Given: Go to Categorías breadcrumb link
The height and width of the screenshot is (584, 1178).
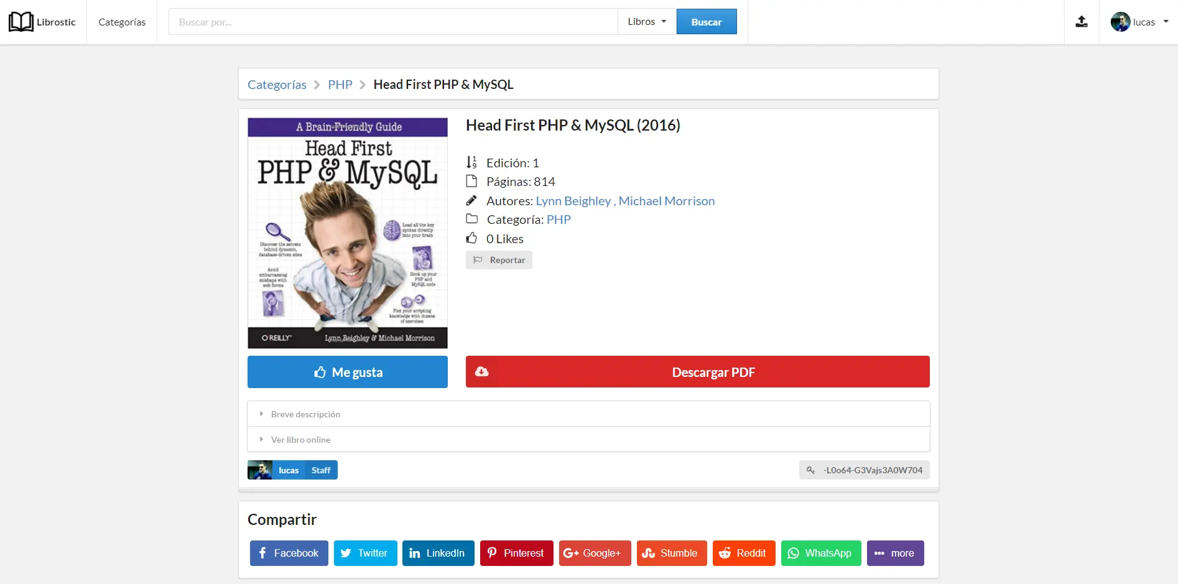Looking at the screenshot, I should point(277,85).
